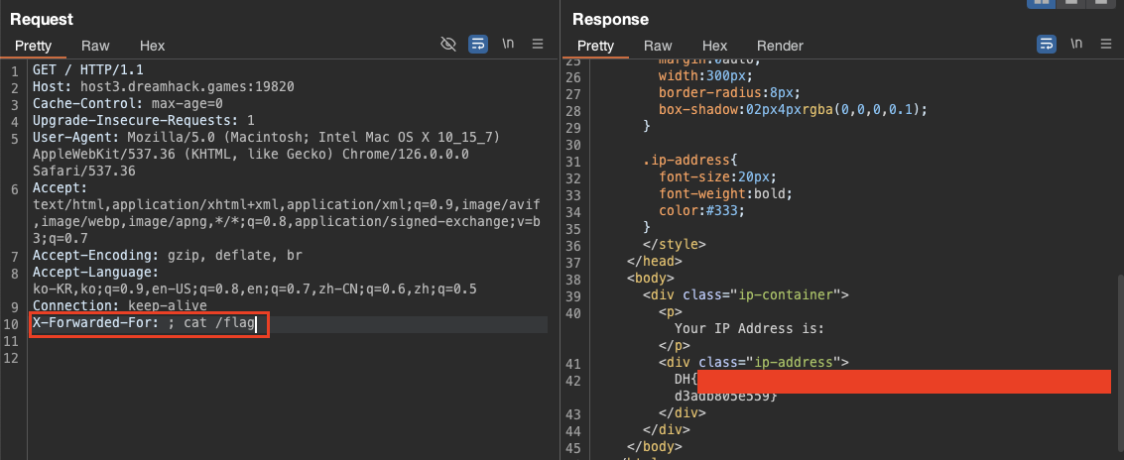Toggle request word wrap icon
The width and height of the screenshot is (1124, 460).
477,45
